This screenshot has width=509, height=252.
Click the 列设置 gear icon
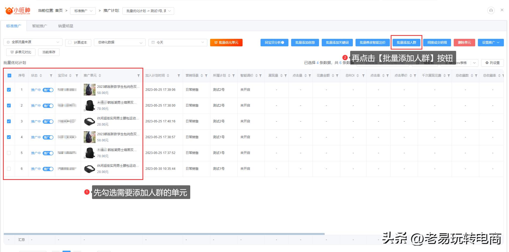(487, 63)
